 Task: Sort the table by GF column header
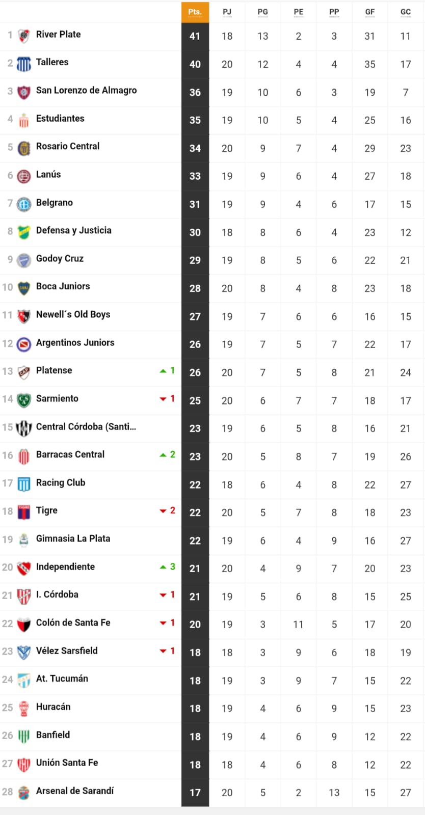(x=369, y=11)
